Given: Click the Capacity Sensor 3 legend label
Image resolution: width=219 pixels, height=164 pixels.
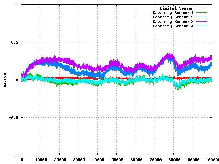Looking at the screenshot, I should [x=173, y=22].
